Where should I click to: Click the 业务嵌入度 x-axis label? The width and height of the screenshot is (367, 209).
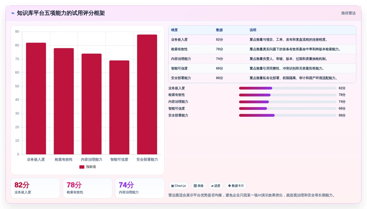tap(36, 160)
